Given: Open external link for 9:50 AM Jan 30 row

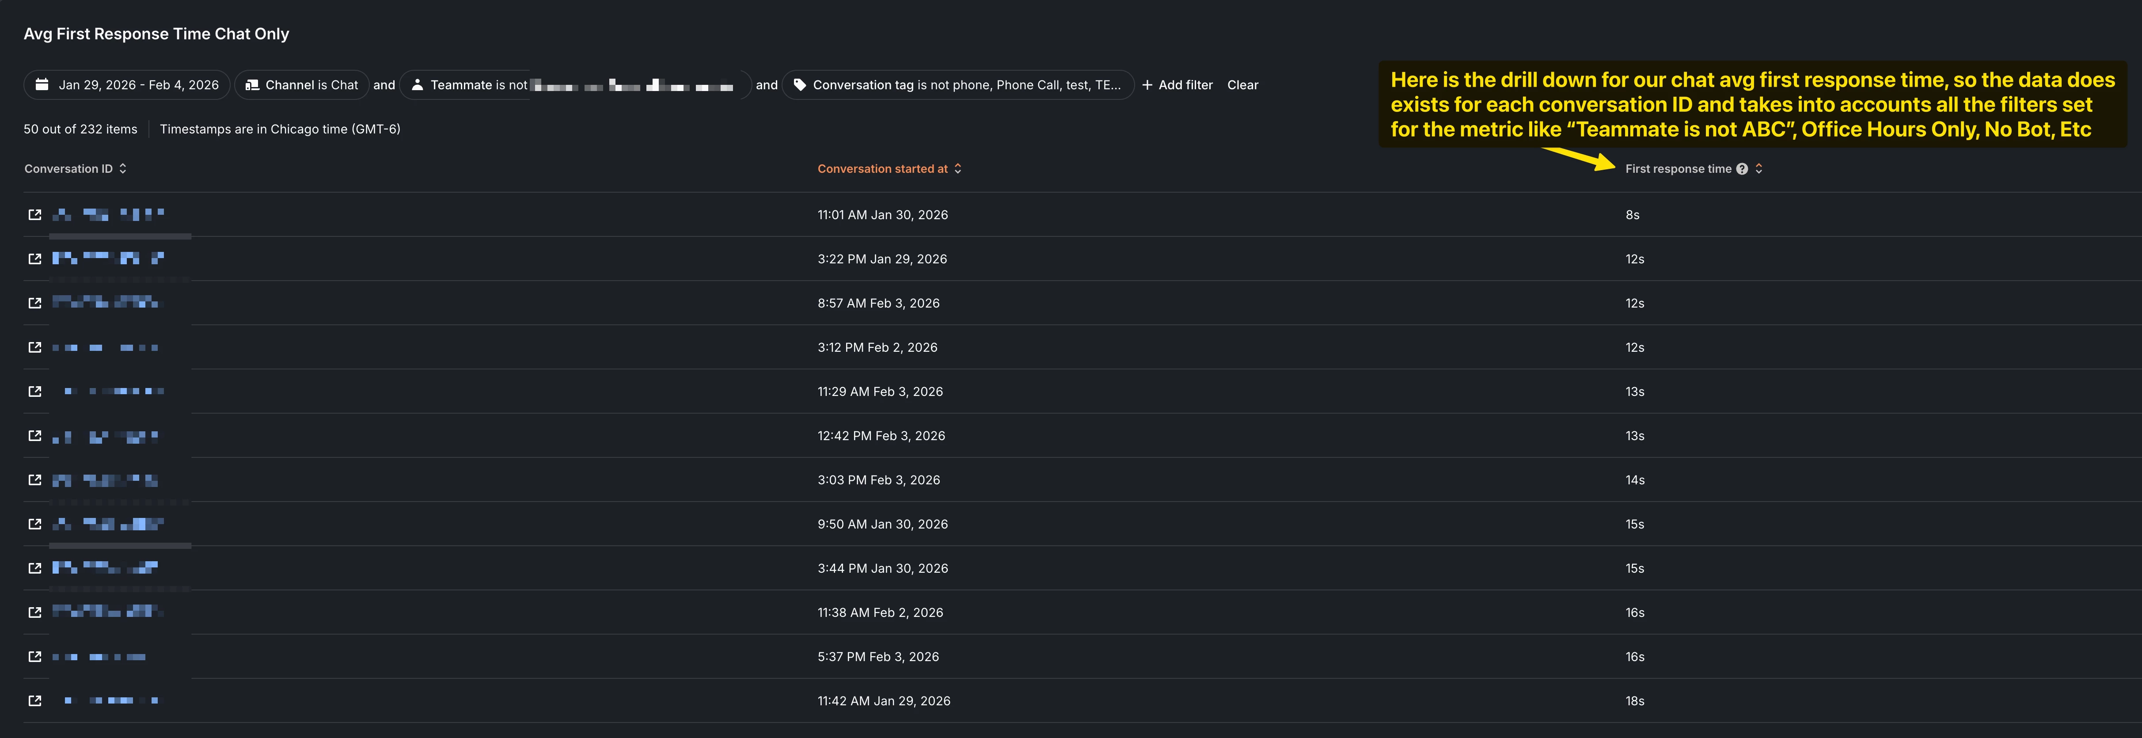Looking at the screenshot, I should (x=35, y=524).
